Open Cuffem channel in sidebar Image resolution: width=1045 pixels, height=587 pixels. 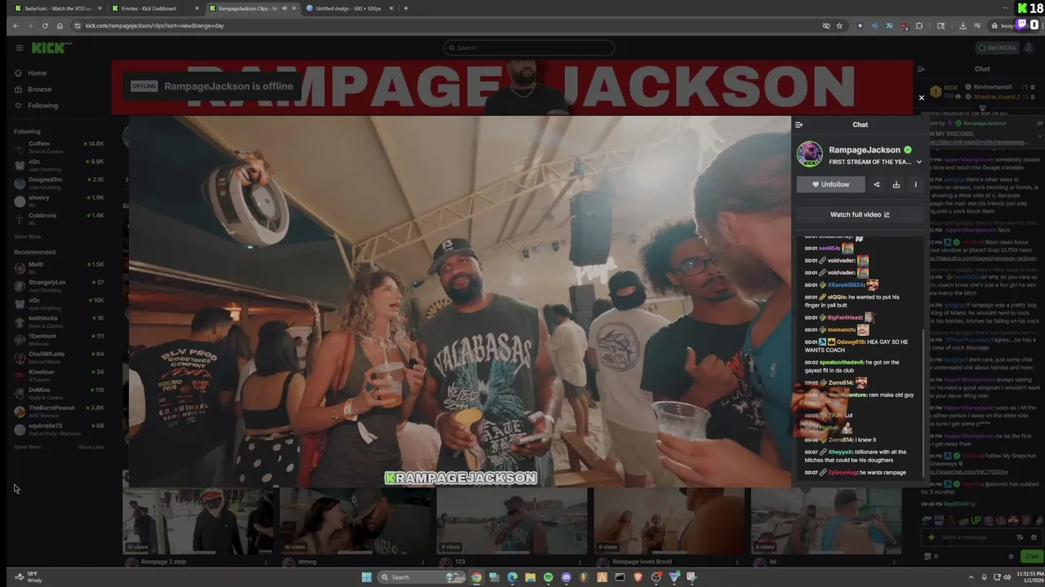click(59, 147)
